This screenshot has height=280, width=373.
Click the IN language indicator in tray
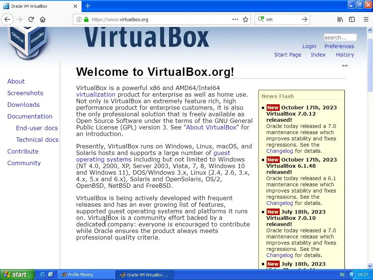(x=342, y=275)
